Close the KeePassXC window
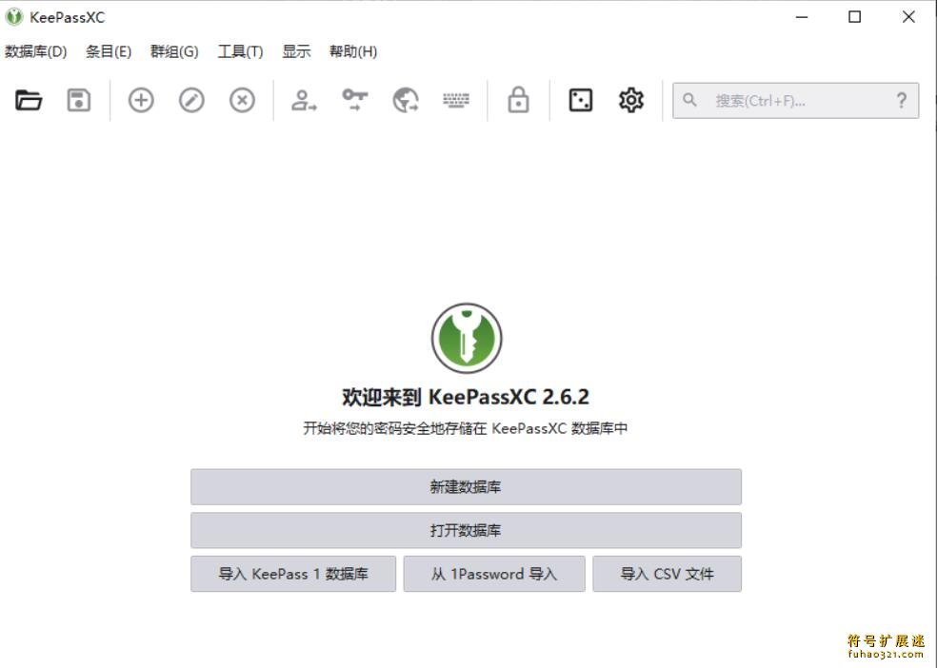The image size is (938, 668). tap(908, 17)
